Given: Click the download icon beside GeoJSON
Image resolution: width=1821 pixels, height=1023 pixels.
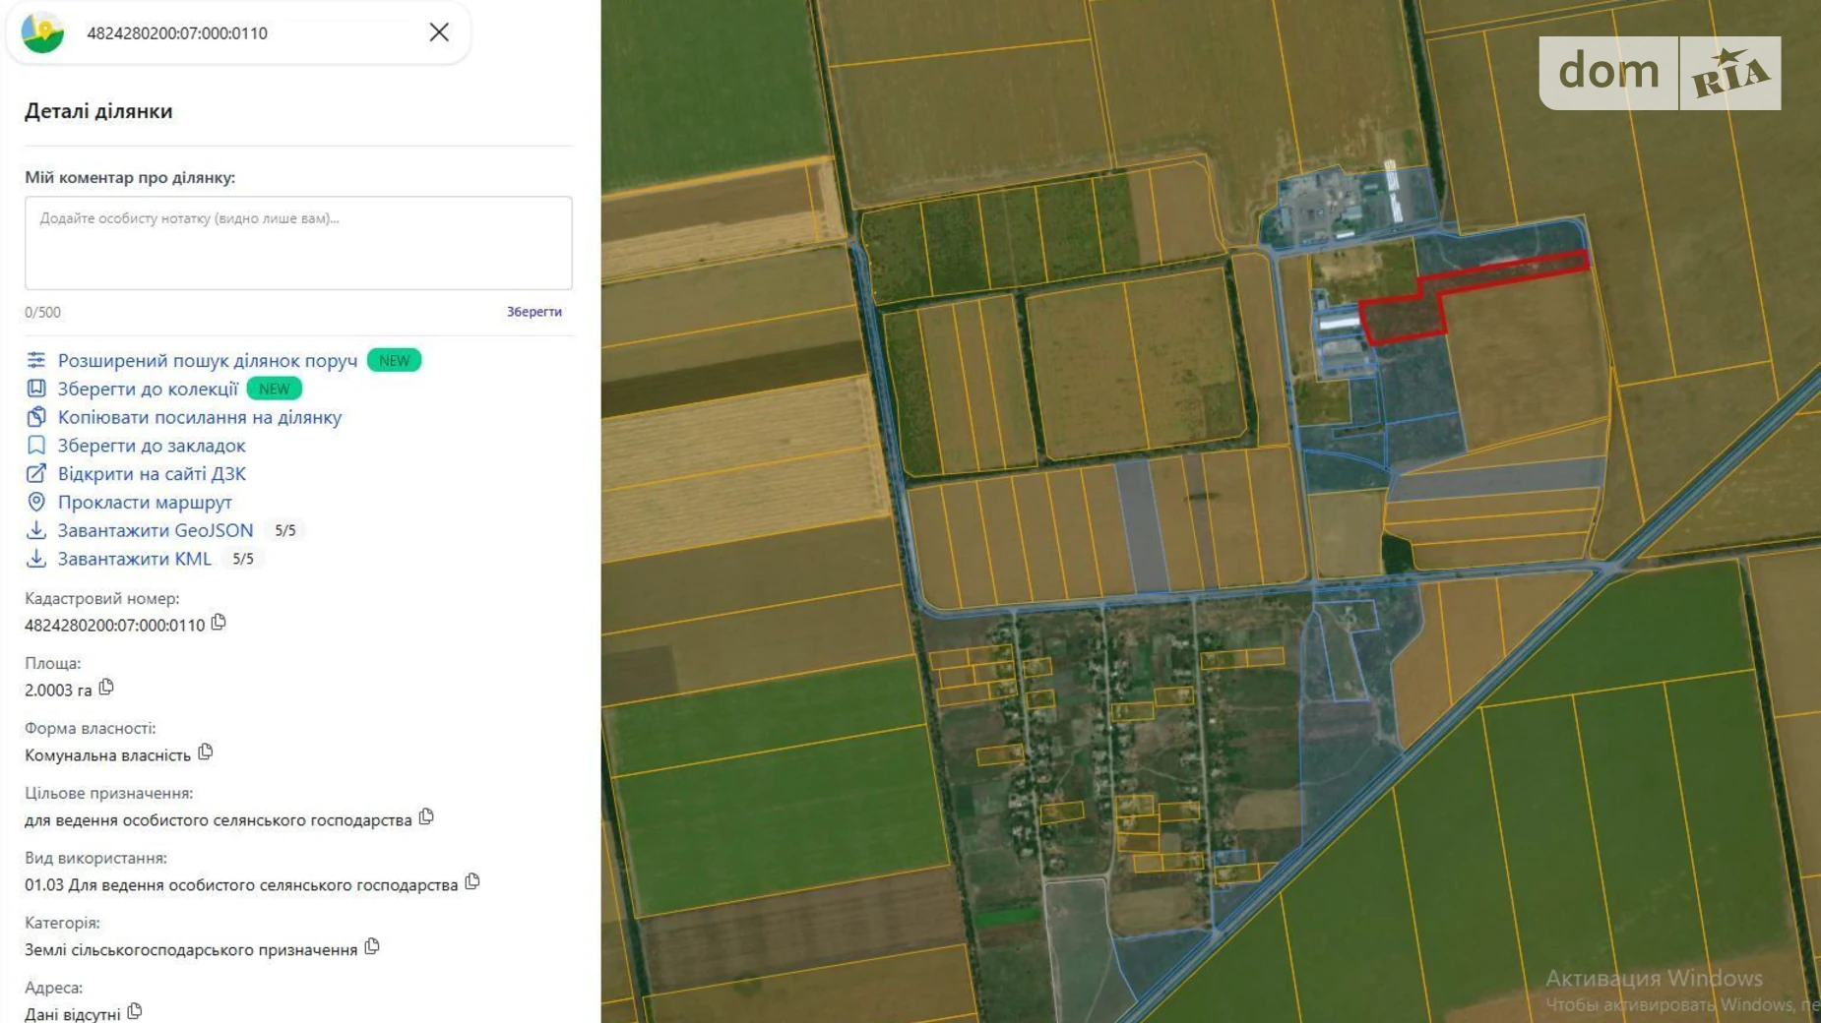Looking at the screenshot, I should [x=36, y=530].
